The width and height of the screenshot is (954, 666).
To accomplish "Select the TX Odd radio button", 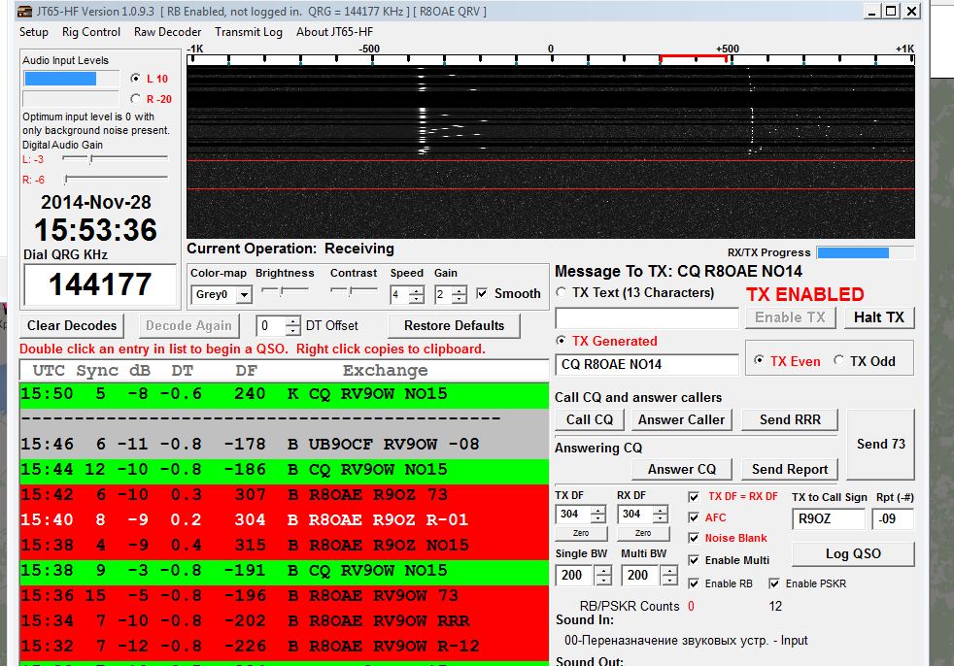I will (839, 361).
